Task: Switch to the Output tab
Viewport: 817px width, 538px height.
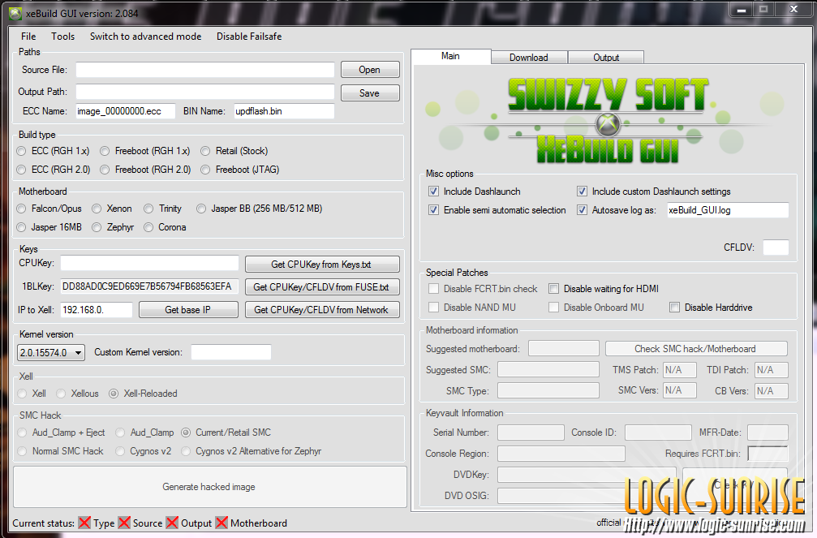Action: [x=606, y=58]
